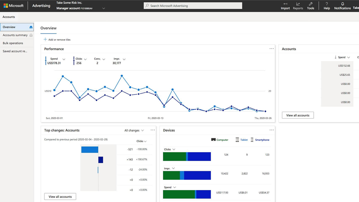Viewport: 359px width, 202px height.
Task: Click View all accounts in Top changes
Action: point(60,197)
